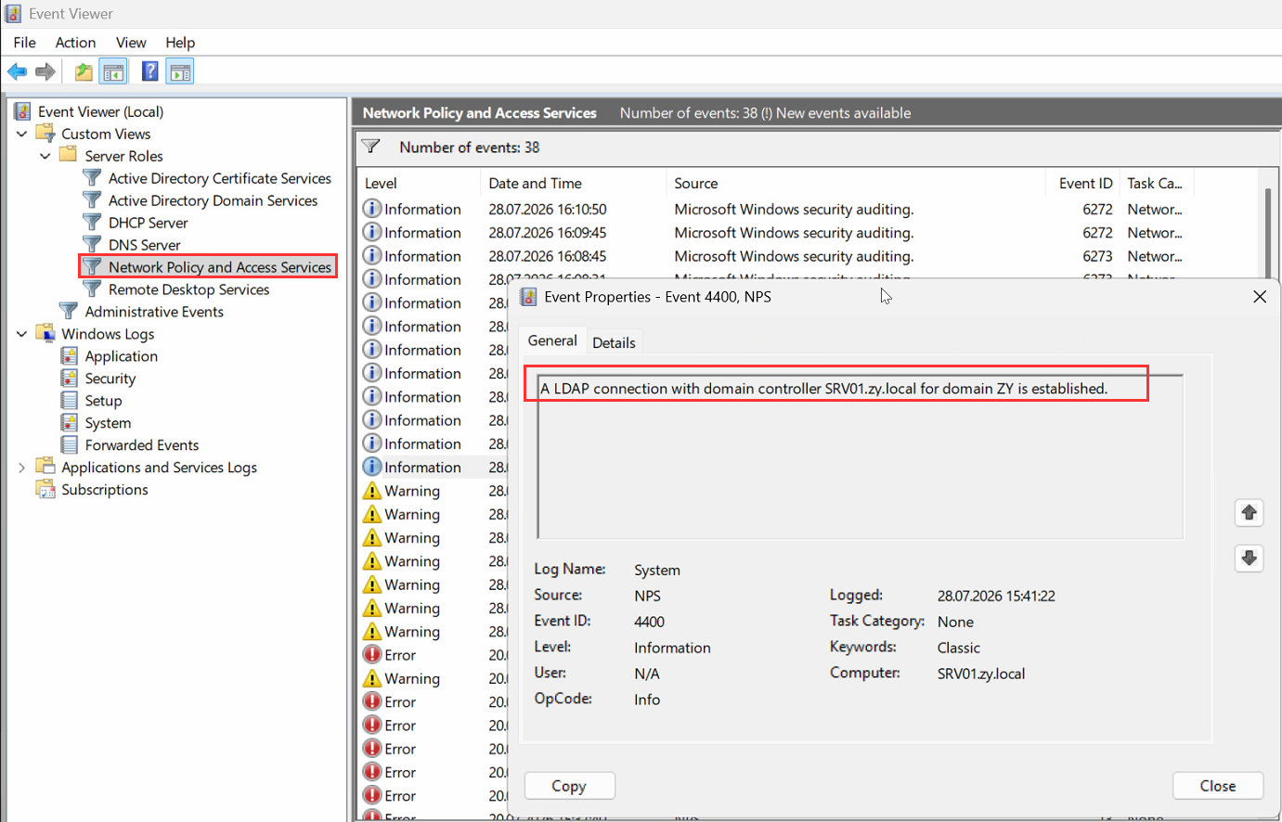Select Active Directory Domain Services view
Screen dimensions: 1282x822
213,200
